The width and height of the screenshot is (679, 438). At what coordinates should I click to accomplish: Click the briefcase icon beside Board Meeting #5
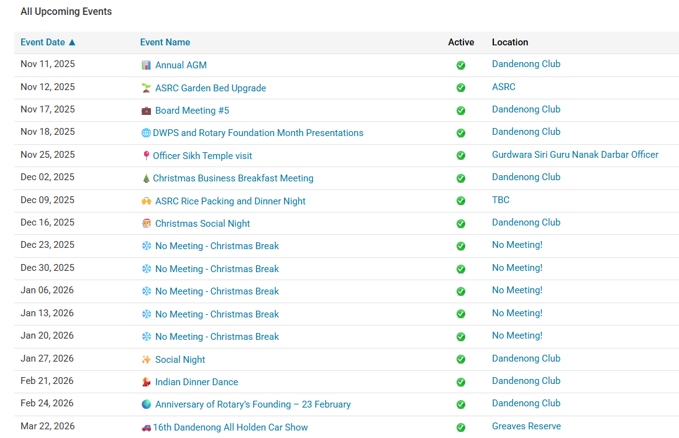(x=147, y=111)
